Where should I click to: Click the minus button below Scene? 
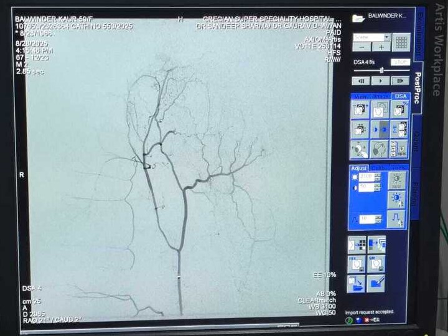coord(362,47)
